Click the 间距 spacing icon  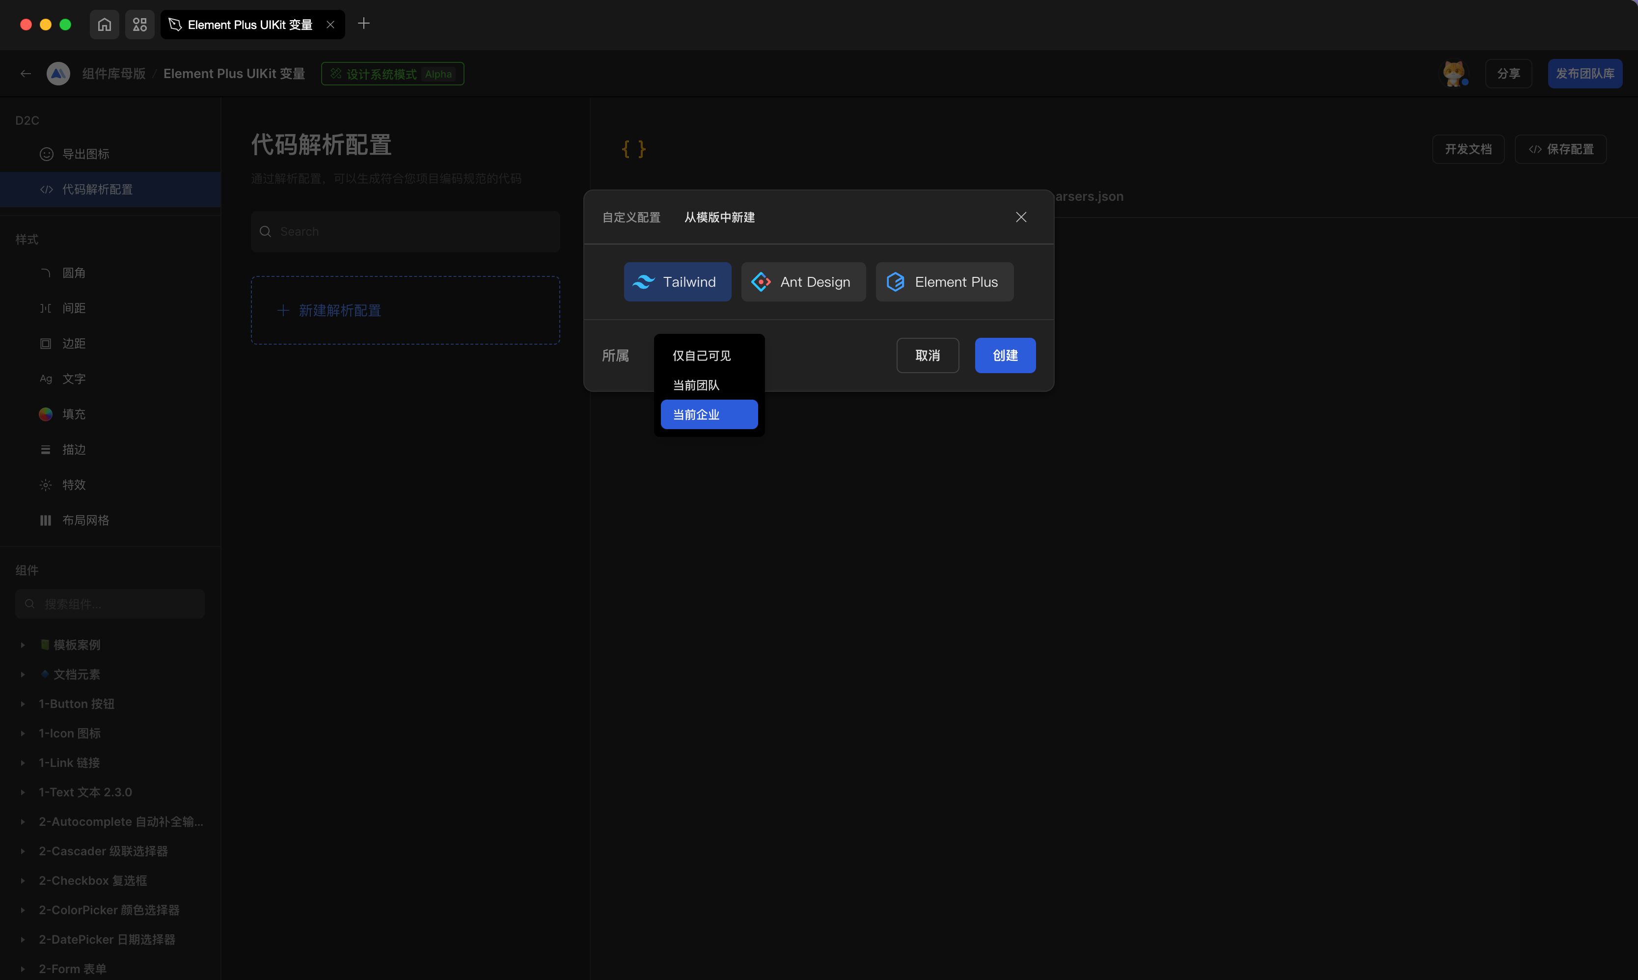point(46,308)
